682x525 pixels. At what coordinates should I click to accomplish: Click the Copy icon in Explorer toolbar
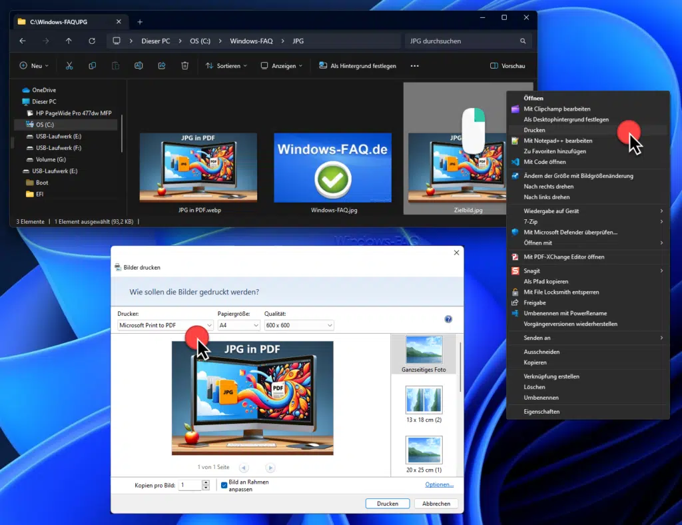[92, 66]
